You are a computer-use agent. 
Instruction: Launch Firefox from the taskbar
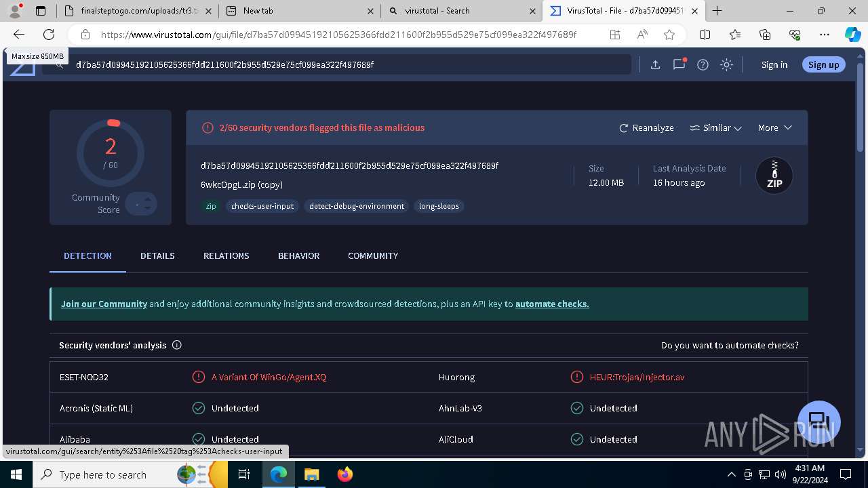345,474
